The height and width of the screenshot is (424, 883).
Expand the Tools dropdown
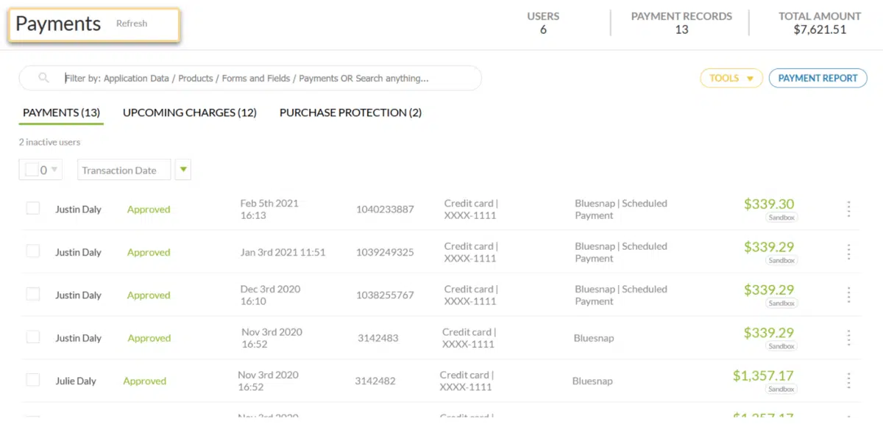pyautogui.click(x=731, y=78)
